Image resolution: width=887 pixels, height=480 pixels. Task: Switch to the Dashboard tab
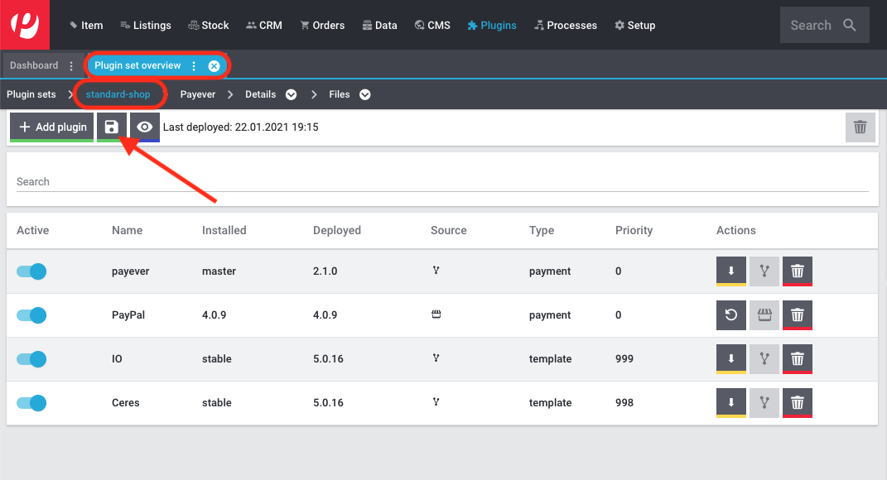point(34,65)
